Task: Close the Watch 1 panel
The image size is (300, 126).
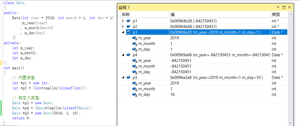Action: (289, 8)
